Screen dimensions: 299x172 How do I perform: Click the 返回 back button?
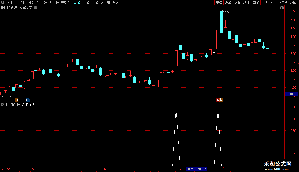[x=293, y=2]
